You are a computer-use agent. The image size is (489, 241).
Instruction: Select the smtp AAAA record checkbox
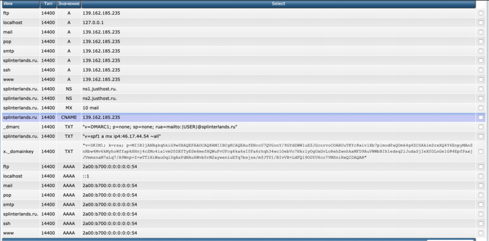coord(481,205)
